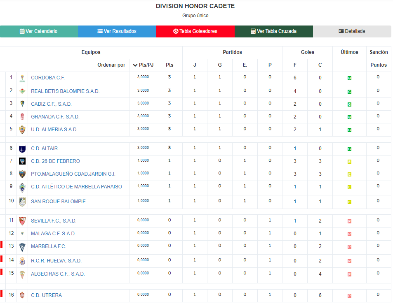Open the C.D. 26 DE FEBRERO link
The image size is (393, 304).
(55, 161)
